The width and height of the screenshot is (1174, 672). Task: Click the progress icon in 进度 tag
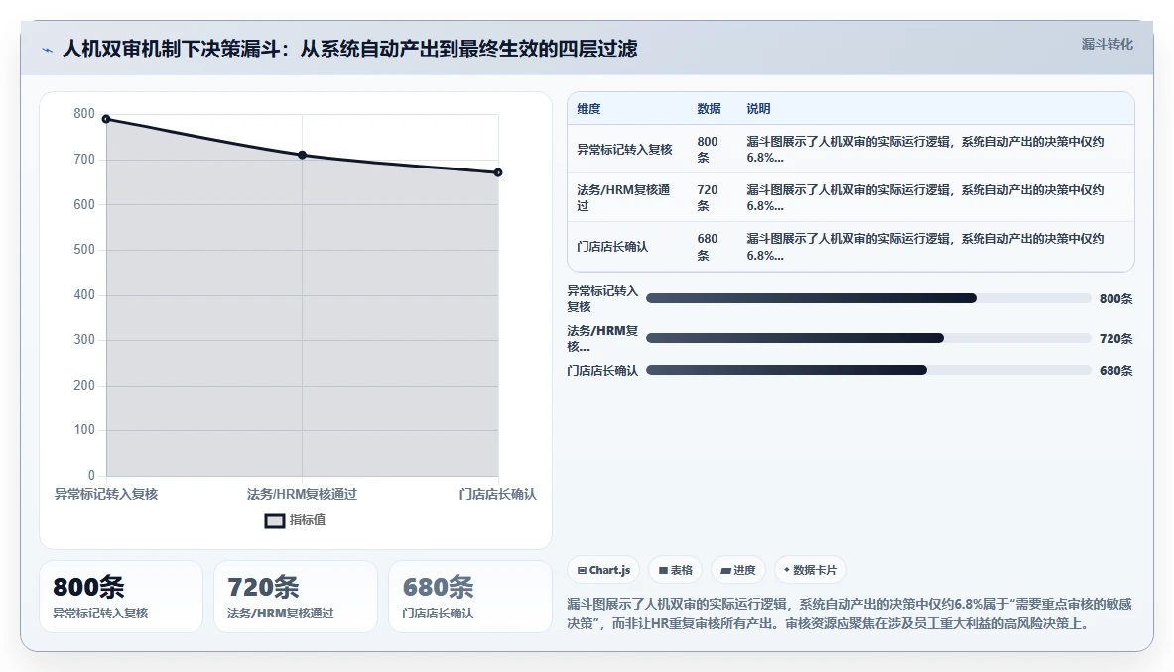(x=725, y=570)
